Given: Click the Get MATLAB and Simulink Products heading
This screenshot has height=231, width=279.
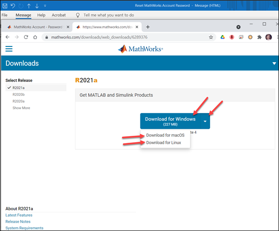Looking at the screenshot, I should coord(116,95).
